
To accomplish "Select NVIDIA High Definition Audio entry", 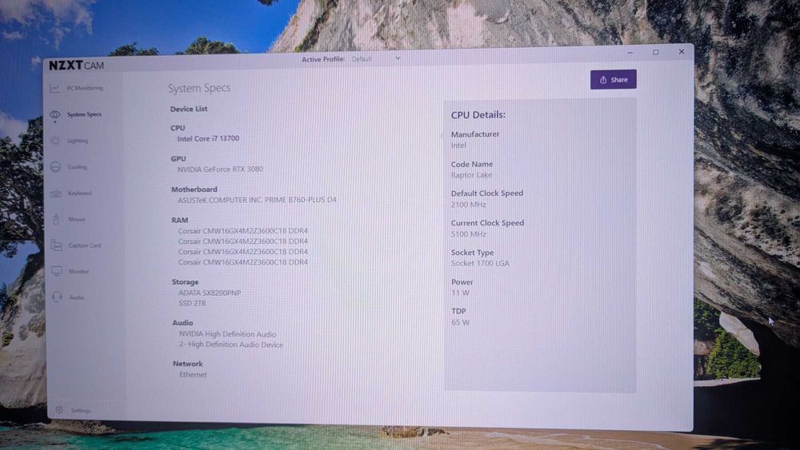I will (227, 334).
